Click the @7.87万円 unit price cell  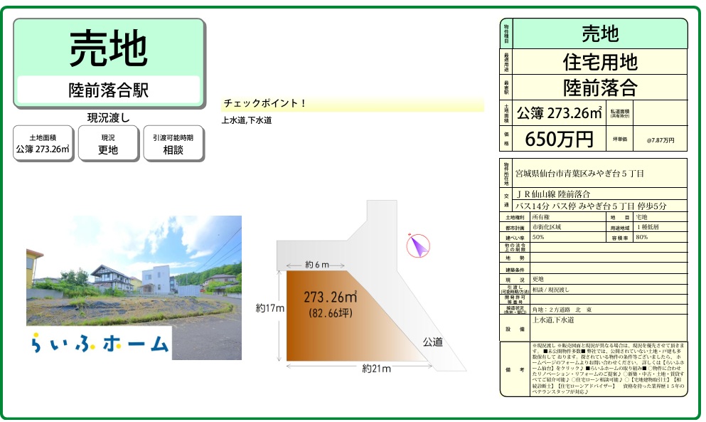[x=660, y=140]
